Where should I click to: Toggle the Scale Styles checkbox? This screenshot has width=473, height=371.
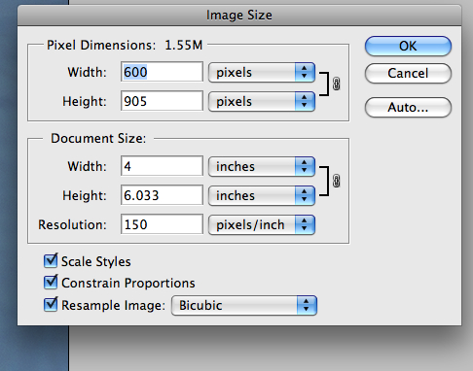[x=51, y=261]
